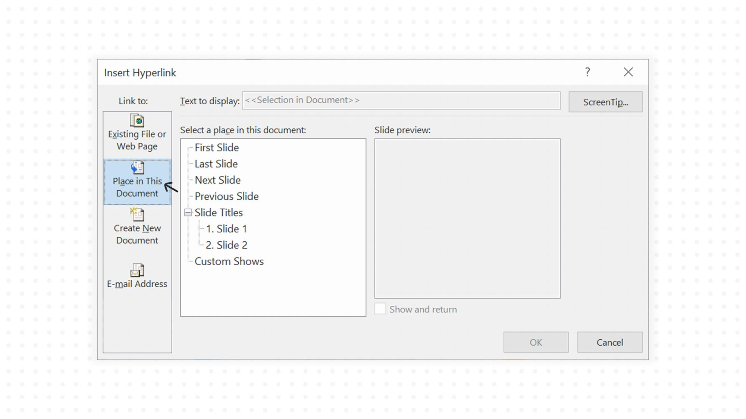Click inside the Text to display field

tap(401, 100)
